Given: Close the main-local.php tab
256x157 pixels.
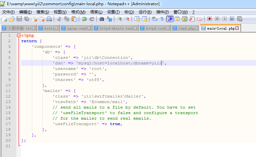Looking at the screenshot, I should (x=237, y=28).
